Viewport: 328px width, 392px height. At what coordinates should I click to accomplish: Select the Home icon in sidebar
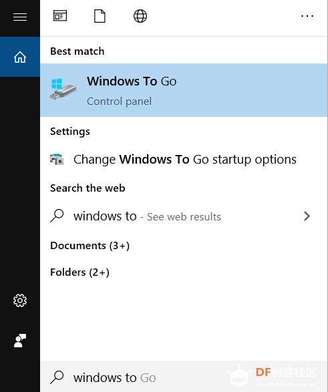point(20,57)
